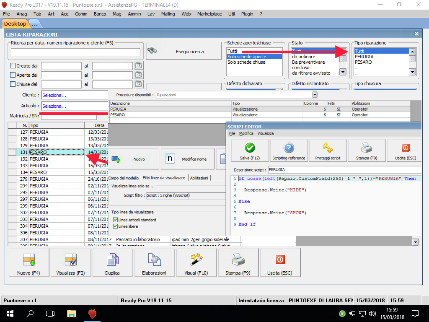Select PERUGIA in Tipo riparazione list

(x=381, y=57)
